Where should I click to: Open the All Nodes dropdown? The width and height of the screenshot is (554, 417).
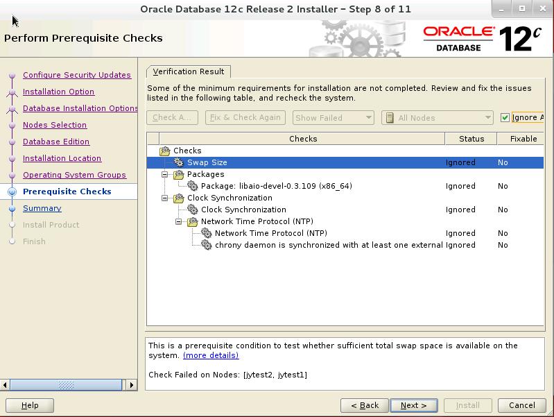(437, 118)
